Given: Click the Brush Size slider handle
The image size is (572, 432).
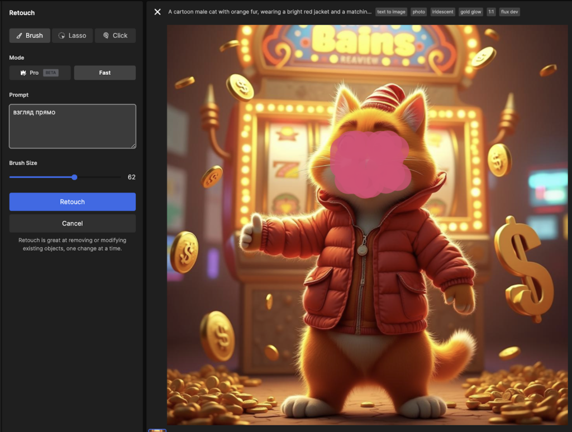Looking at the screenshot, I should (74, 177).
